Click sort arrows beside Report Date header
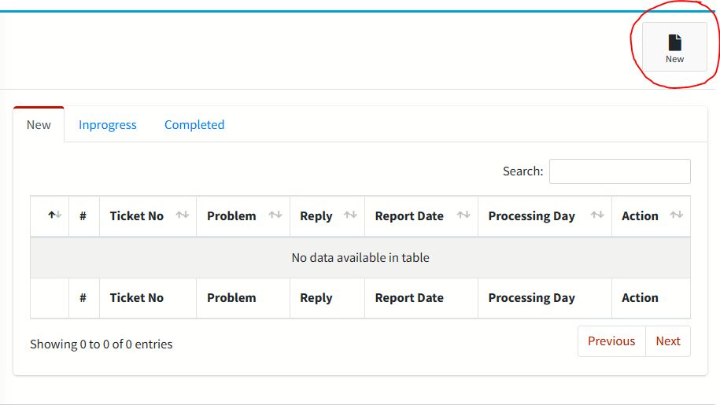Viewport: 720px width, 405px height. [463, 215]
